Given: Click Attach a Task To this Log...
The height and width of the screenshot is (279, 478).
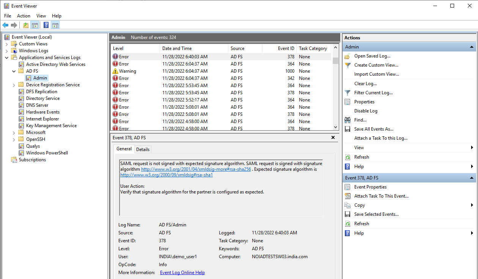Looking at the screenshot, I should (x=381, y=138).
